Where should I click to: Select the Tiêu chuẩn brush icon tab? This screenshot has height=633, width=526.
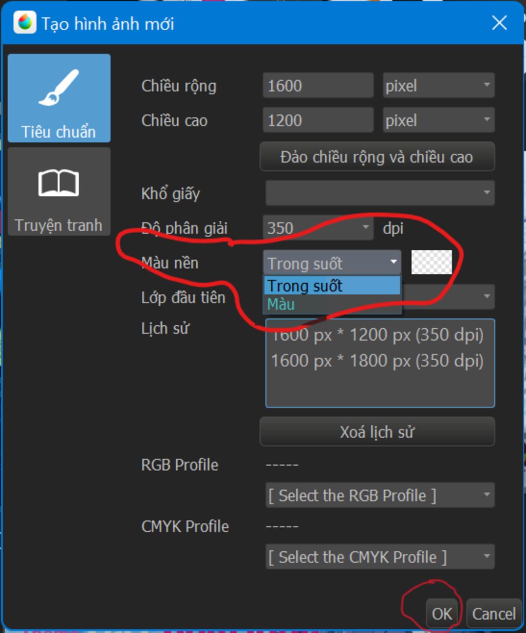59,98
